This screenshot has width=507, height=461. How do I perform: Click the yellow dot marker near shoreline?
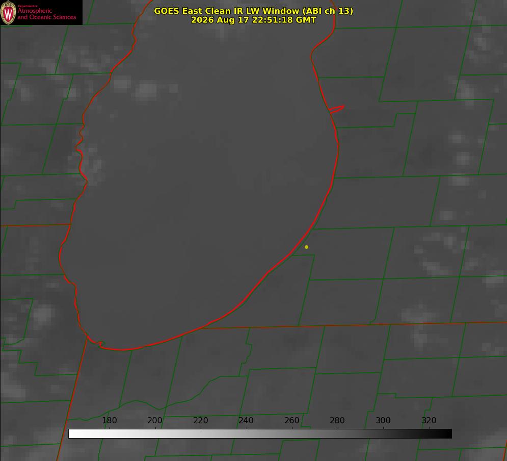(x=306, y=247)
